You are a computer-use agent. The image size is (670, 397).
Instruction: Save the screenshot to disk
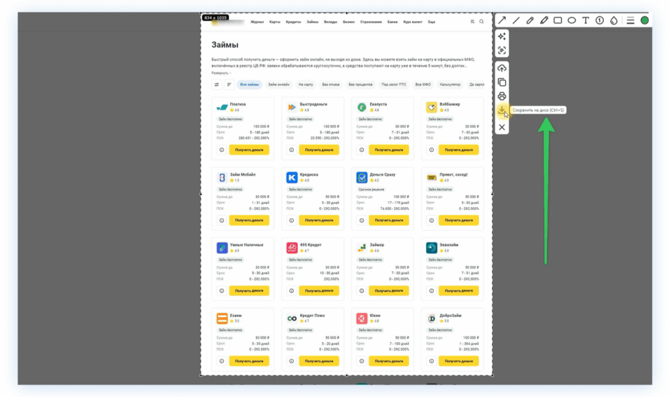pyautogui.click(x=502, y=110)
